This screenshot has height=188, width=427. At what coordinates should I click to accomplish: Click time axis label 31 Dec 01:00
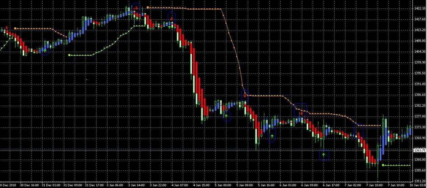tap(51, 185)
